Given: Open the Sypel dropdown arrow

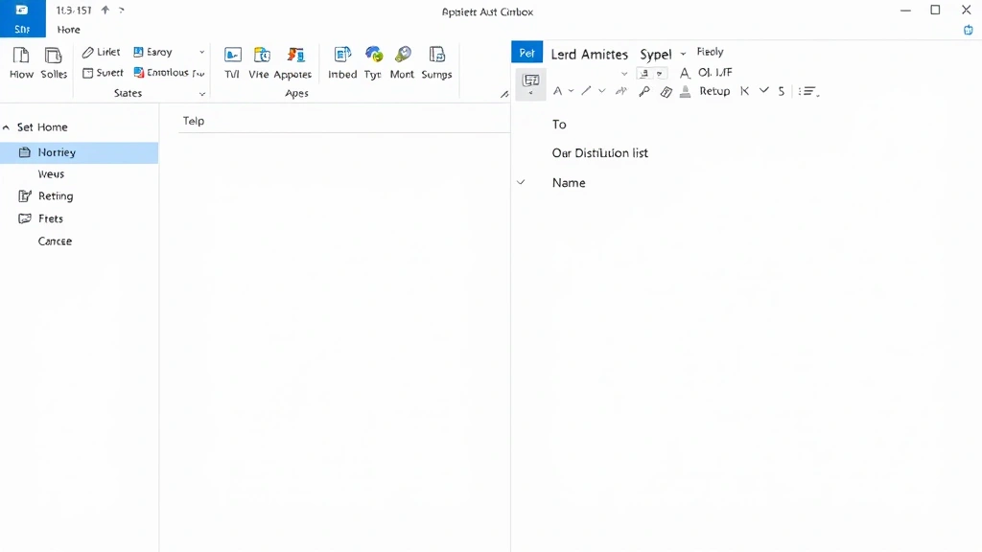Looking at the screenshot, I should (684, 55).
